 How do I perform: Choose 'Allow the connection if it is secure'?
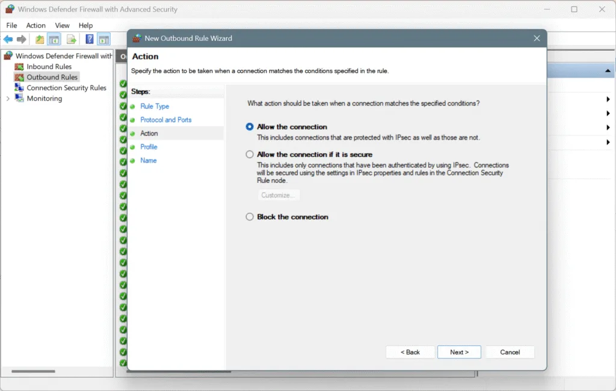pos(250,155)
